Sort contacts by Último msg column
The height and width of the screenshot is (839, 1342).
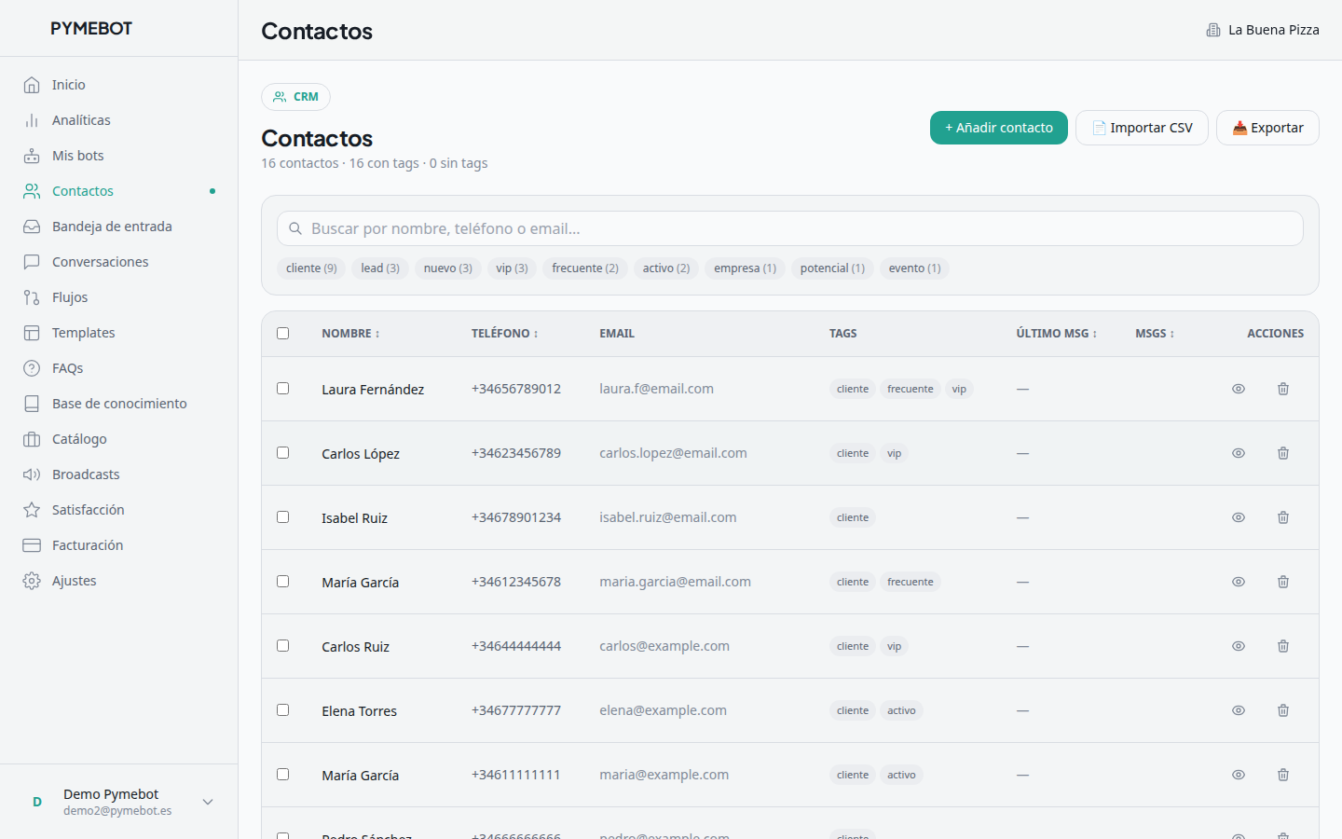point(1056,334)
